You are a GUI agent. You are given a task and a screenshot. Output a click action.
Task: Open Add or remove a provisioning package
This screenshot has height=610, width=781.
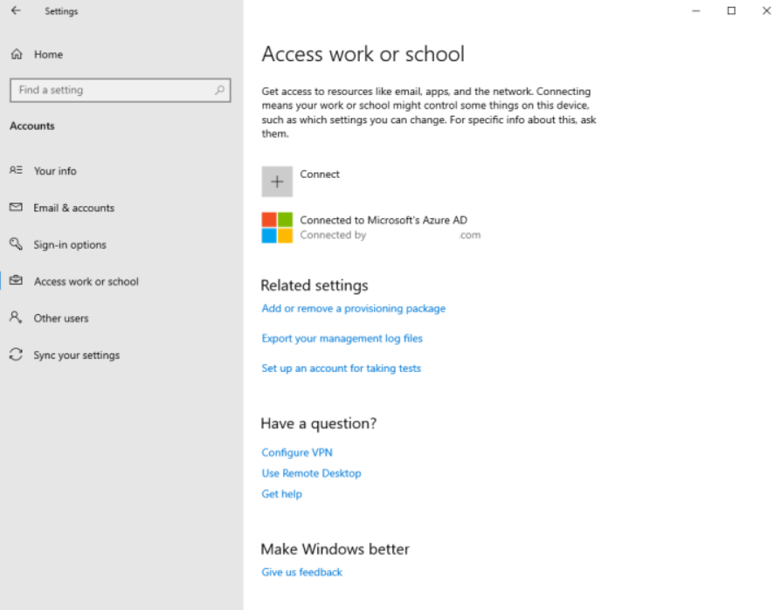[x=354, y=309]
